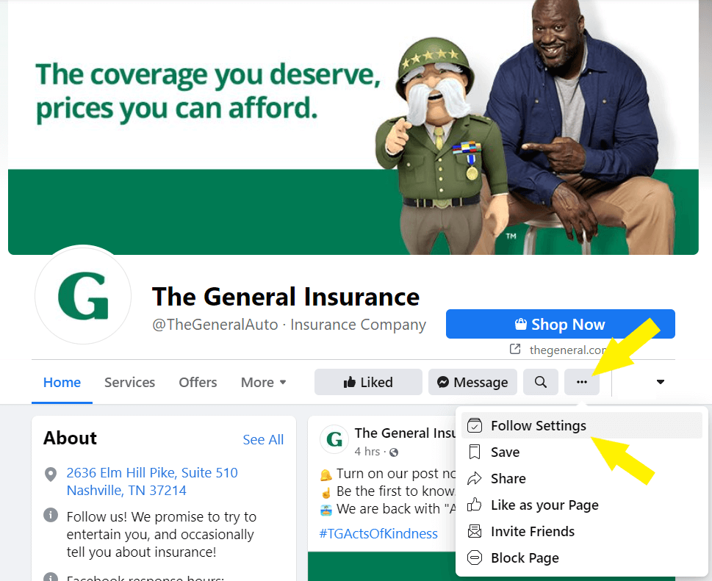Click the map pin icon beside address

(x=51, y=474)
